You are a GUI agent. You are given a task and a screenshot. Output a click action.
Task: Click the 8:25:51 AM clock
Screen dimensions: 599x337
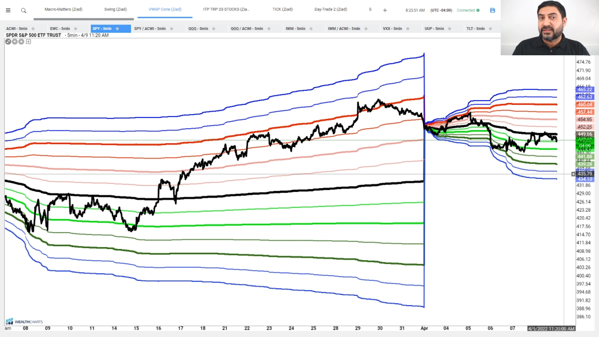click(415, 10)
